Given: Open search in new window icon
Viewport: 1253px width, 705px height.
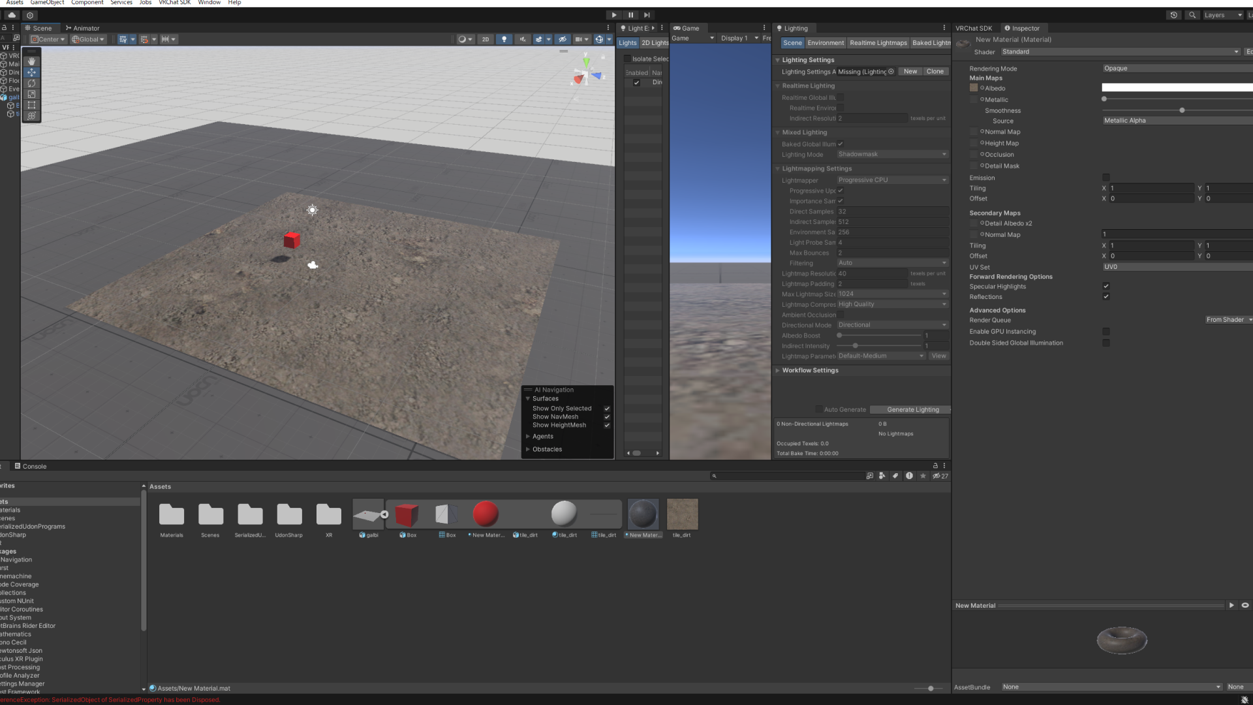Looking at the screenshot, I should [870, 476].
